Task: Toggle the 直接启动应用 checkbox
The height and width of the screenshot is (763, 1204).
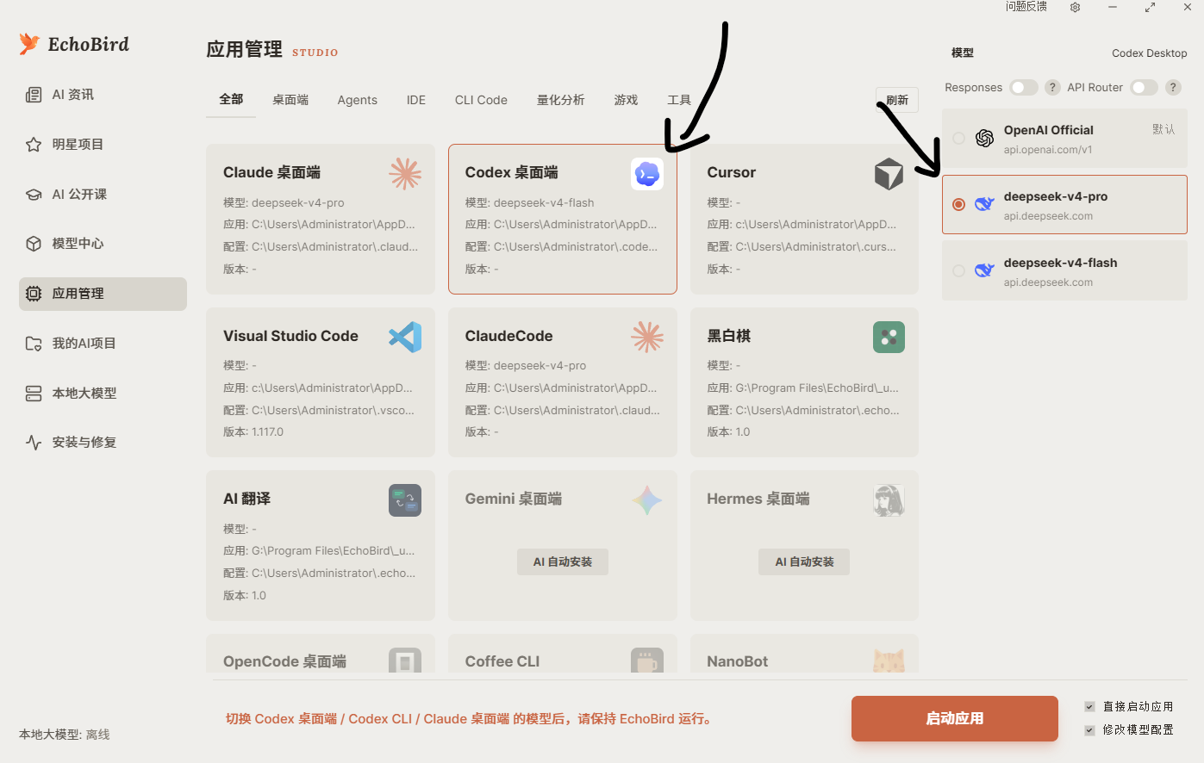Action: coord(1089,706)
